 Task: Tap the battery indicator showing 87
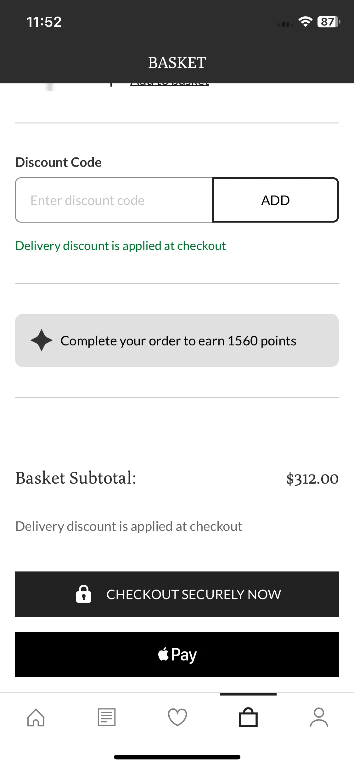coord(329,22)
